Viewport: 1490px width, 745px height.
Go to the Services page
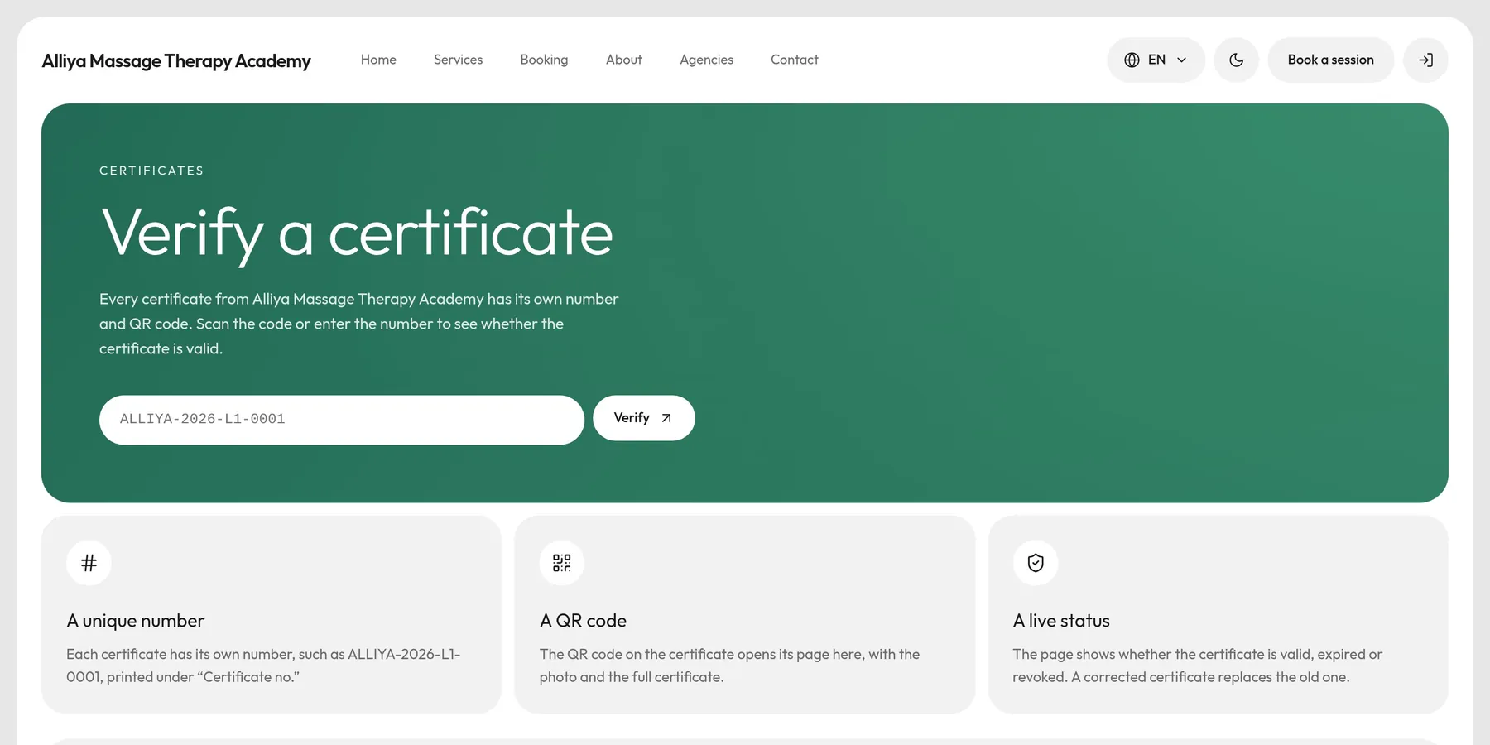pos(458,60)
